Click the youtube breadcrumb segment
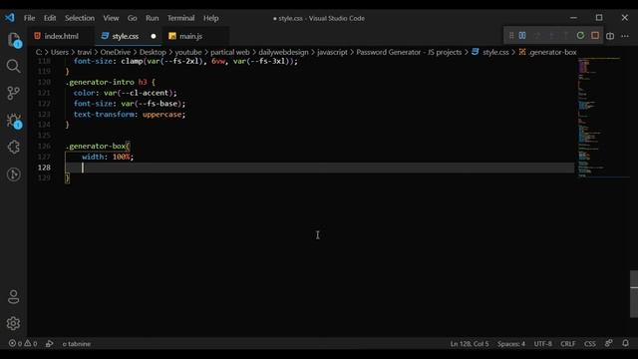Viewport: 638px width, 359px height. coord(188,52)
